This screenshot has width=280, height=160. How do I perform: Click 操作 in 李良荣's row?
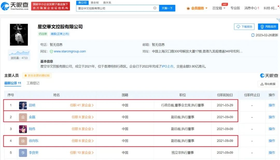(x=272, y=152)
